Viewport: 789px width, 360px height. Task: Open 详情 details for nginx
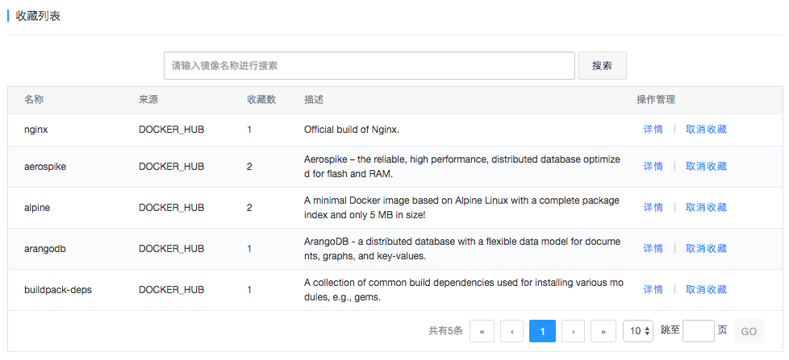(x=653, y=129)
